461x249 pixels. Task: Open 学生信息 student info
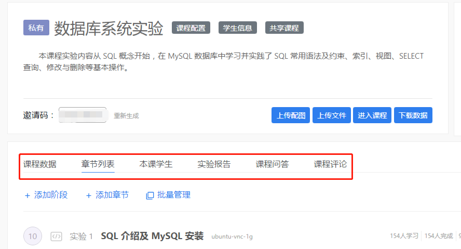[x=237, y=28]
